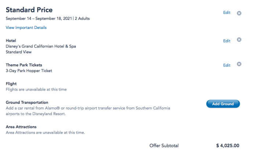This screenshot has width=257, height=152.
Task: Edit the Hotel selection
Action: (227, 41)
